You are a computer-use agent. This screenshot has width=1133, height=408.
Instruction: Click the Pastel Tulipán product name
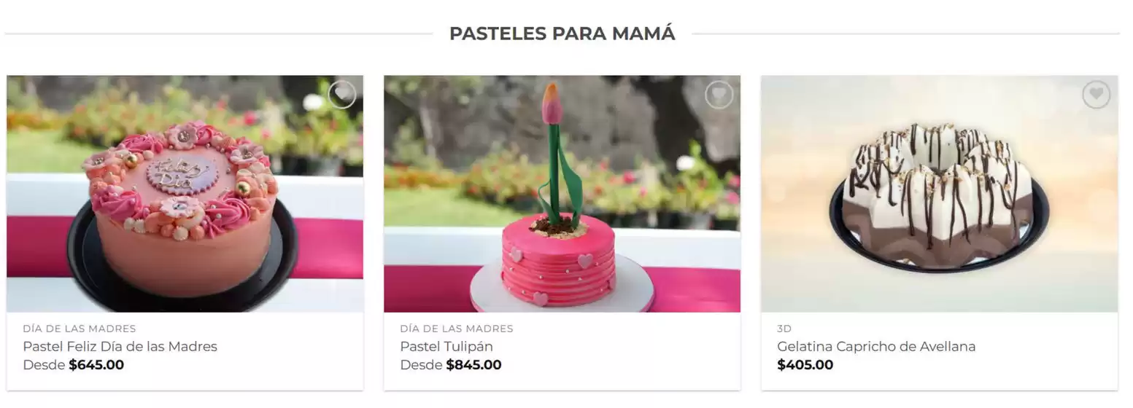click(446, 347)
